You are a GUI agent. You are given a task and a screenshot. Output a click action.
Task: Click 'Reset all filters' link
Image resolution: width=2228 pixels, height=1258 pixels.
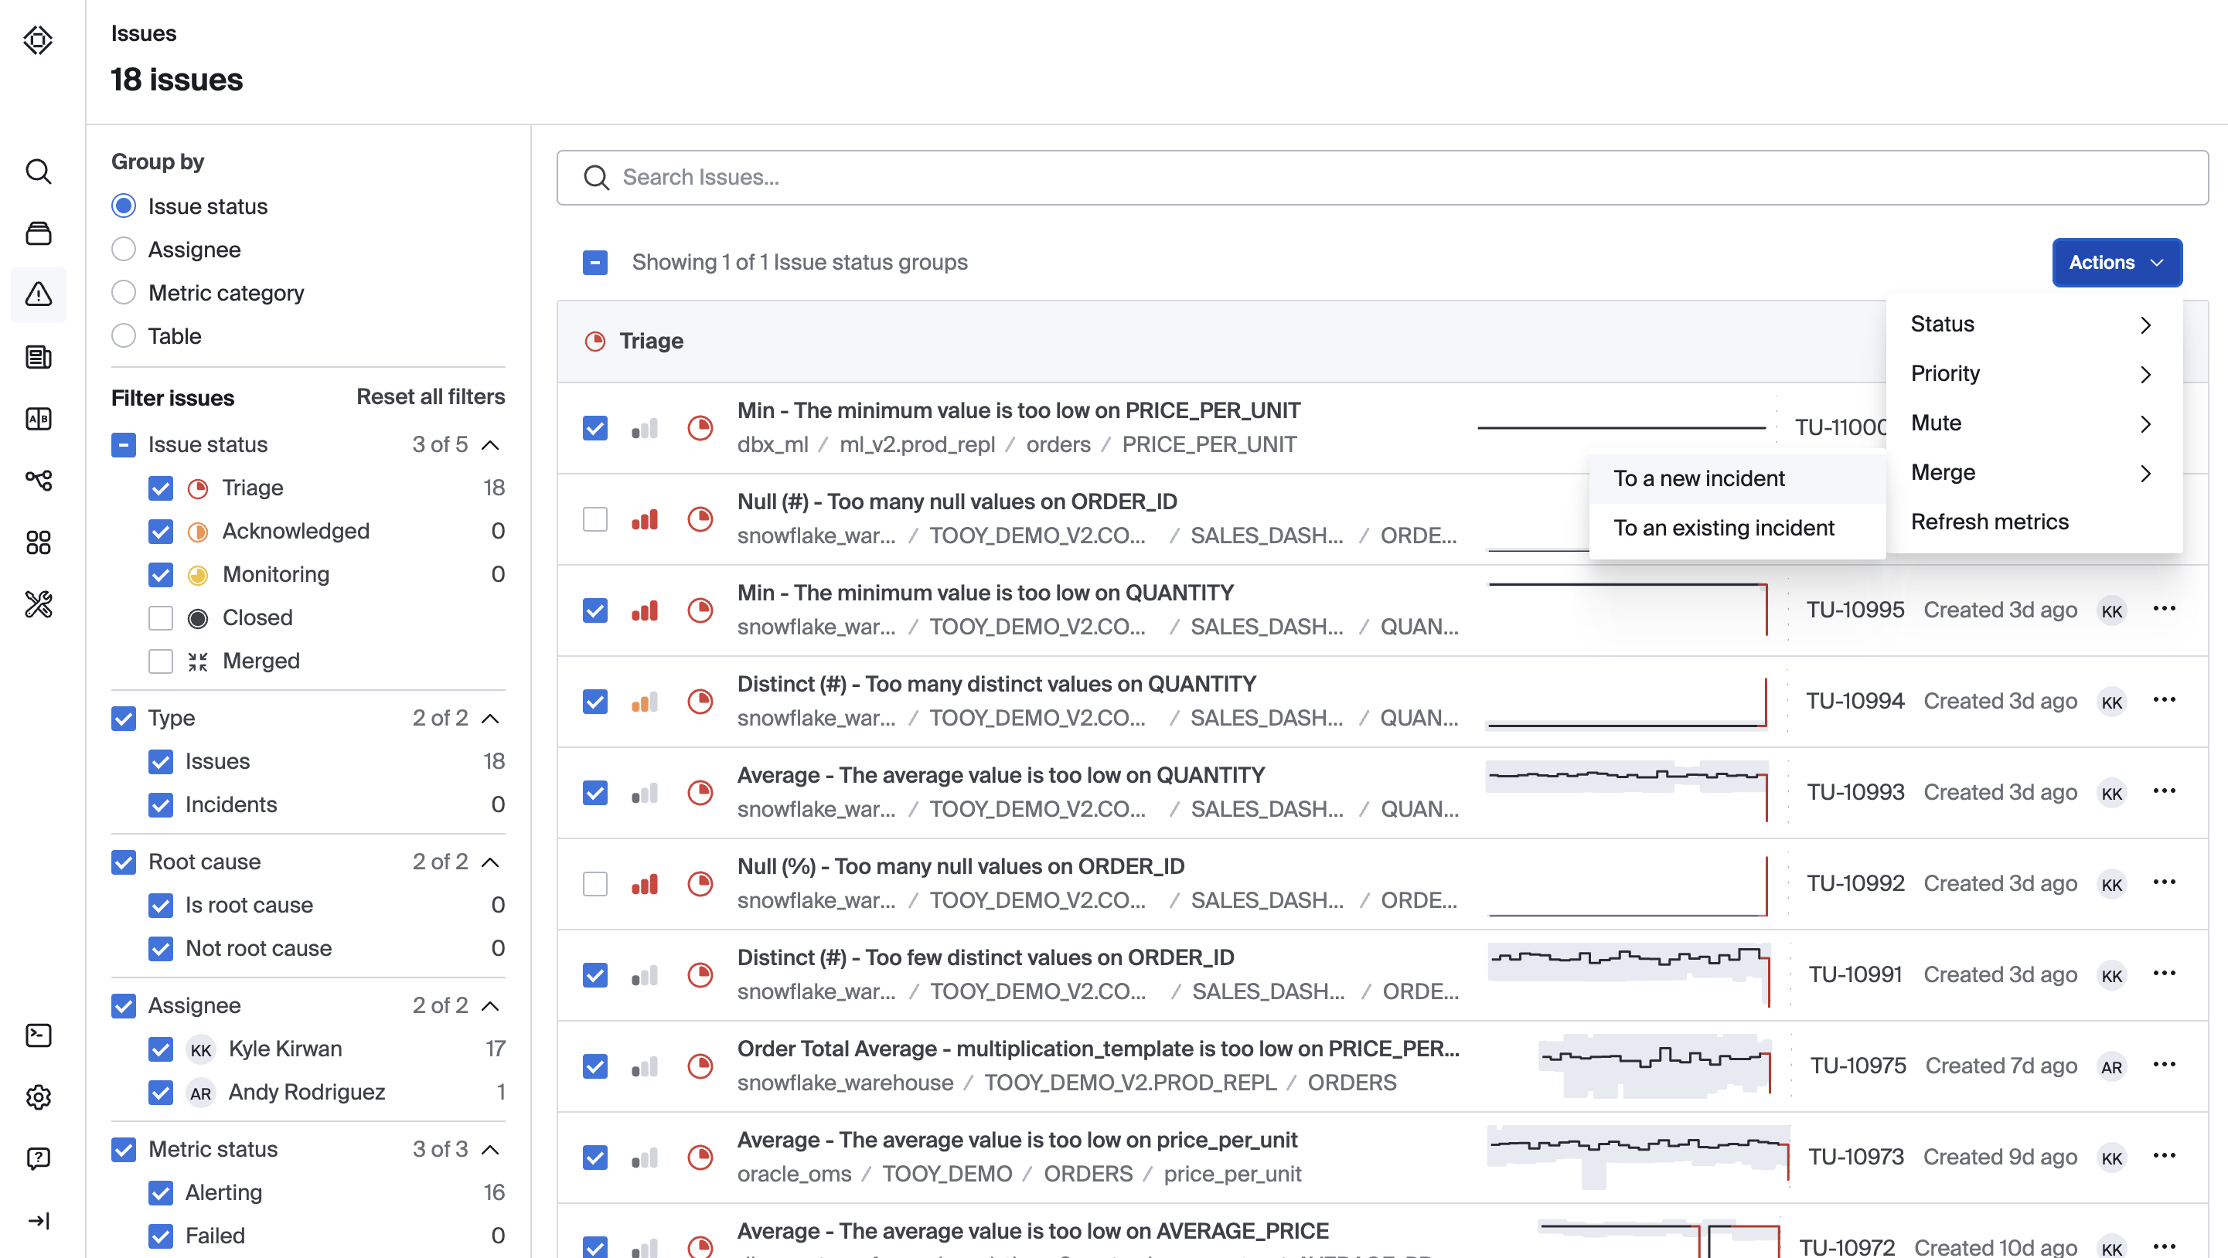tap(430, 397)
